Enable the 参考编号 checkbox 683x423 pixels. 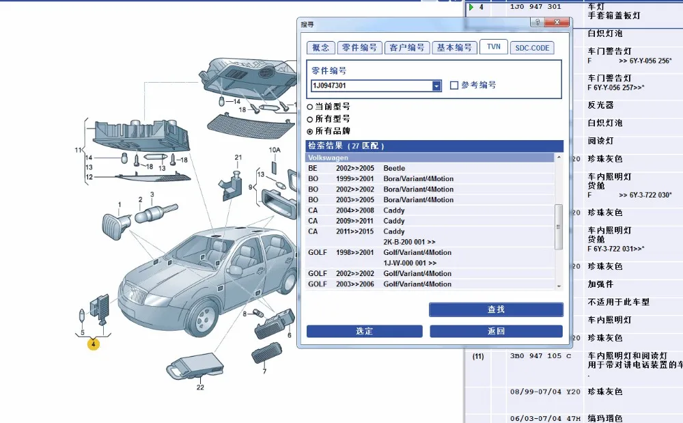point(454,85)
